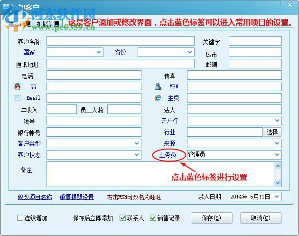Screen dimensions: 299x236
Task: Focus the 银行帐号 input field
Action: click(94, 132)
